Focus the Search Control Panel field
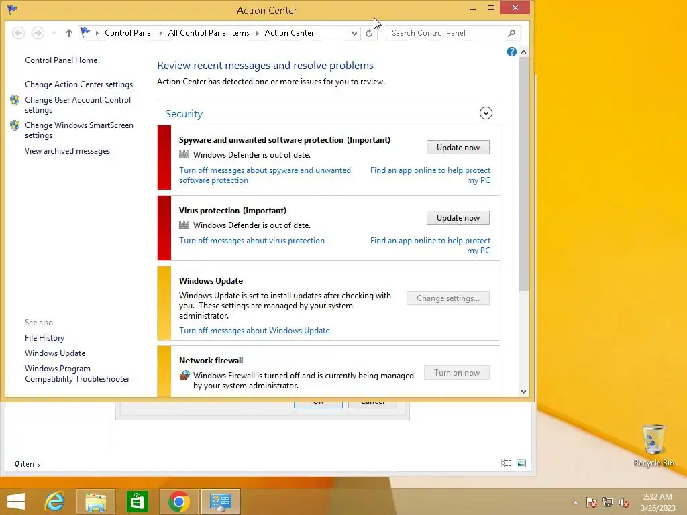 pos(453,33)
